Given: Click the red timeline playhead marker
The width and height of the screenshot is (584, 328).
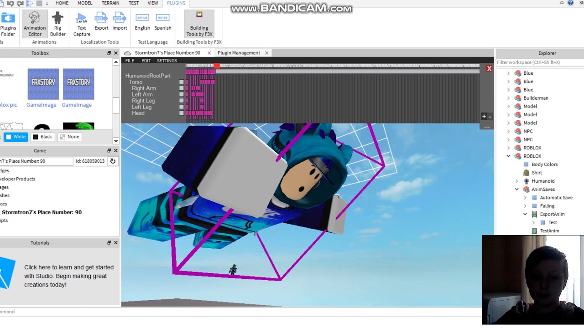Looking at the screenshot, I should click(x=217, y=66).
